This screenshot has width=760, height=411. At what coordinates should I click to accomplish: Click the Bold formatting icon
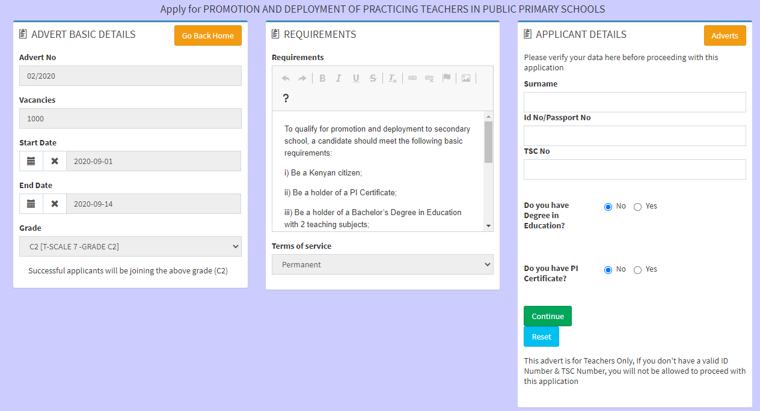[x=322, y=78]
